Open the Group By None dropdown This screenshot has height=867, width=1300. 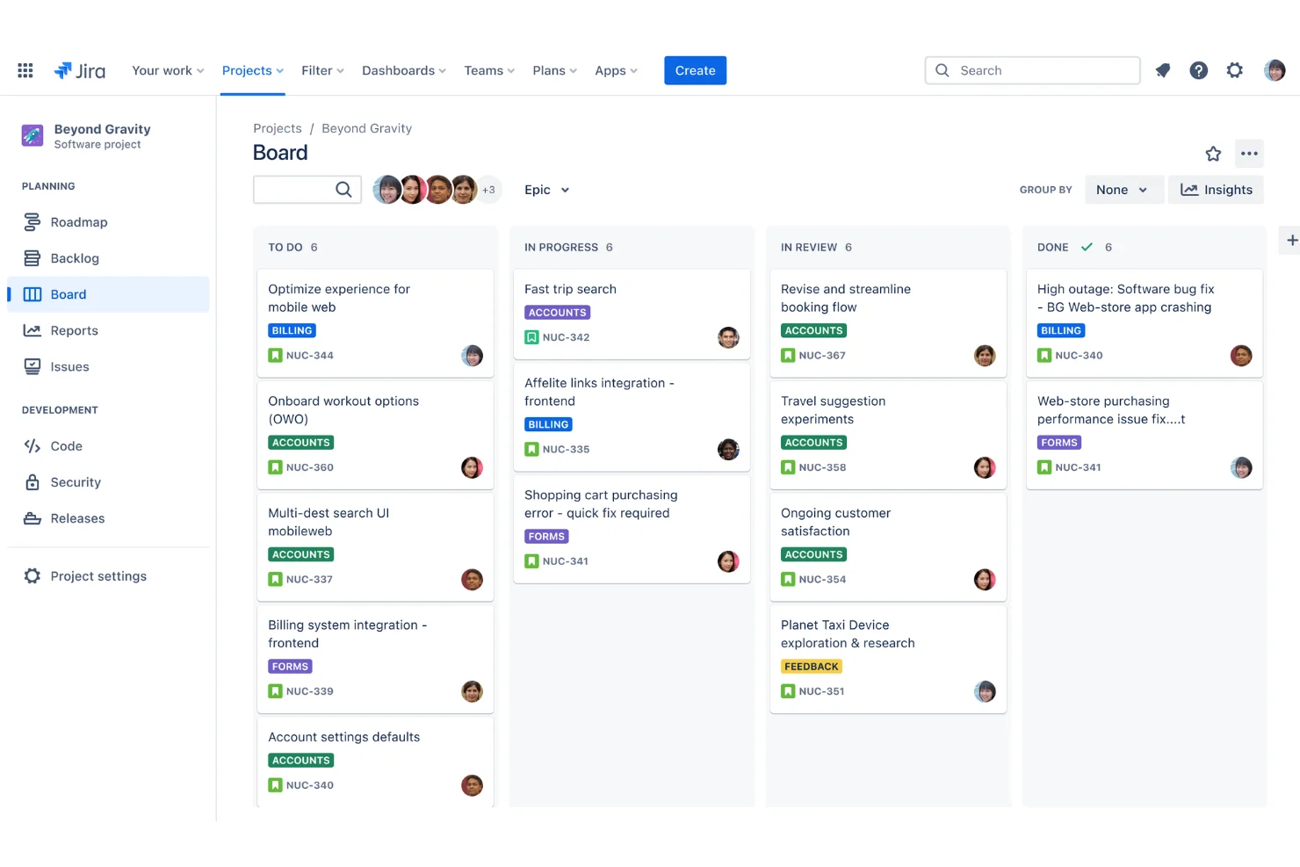(1123, 189)
